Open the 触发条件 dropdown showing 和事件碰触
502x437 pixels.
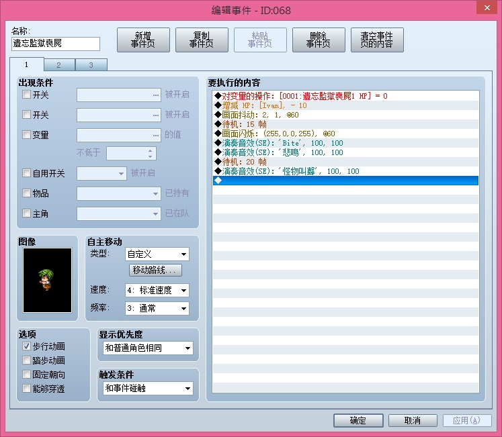tap(149, 389)
